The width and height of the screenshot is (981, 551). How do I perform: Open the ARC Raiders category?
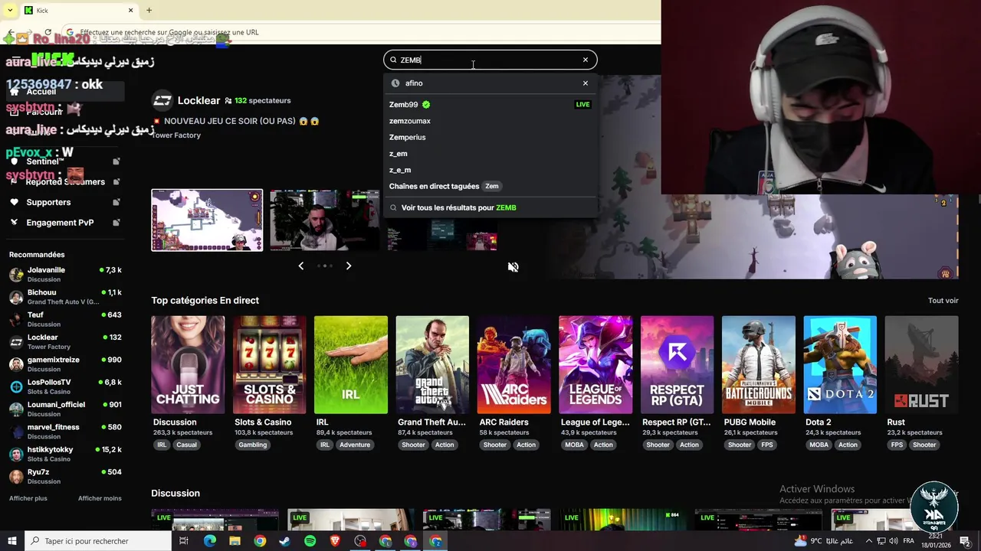[x=513, y=365]
